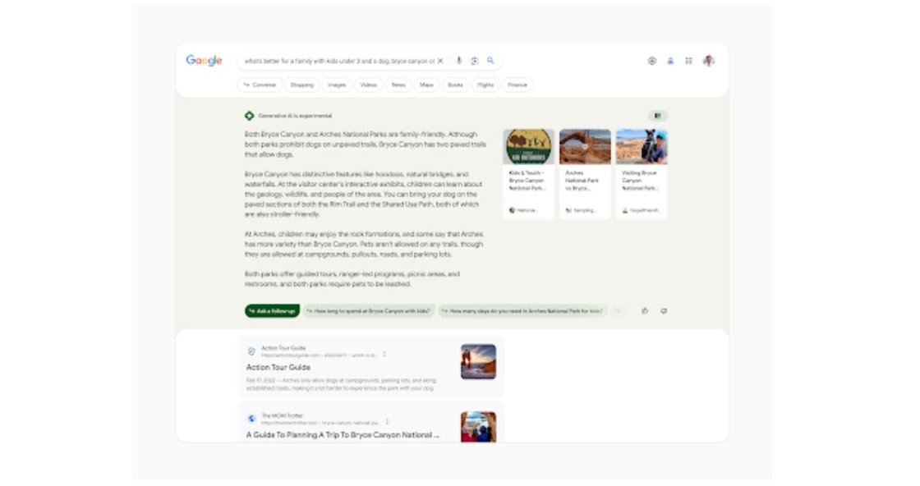The image size is (920, 486).
Task: Click The MOM Trotter site name and URL
Action: 320,419
